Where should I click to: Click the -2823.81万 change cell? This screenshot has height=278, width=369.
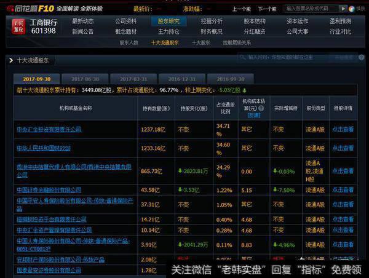click(193, 171)
